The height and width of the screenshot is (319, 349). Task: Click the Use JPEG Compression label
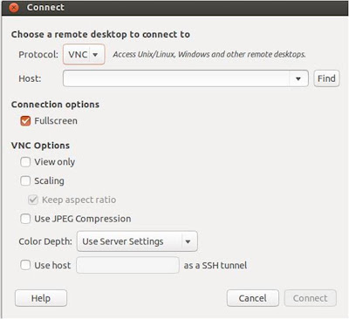83,219
